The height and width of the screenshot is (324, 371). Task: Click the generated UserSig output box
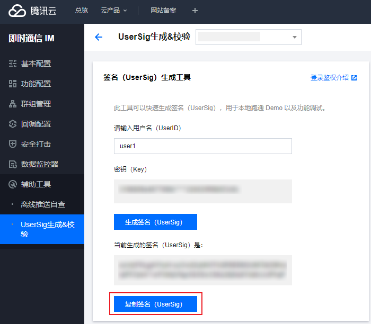point(203,270)
